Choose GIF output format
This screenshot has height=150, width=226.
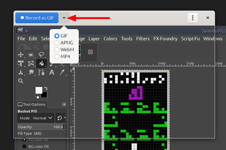point(61,36)
